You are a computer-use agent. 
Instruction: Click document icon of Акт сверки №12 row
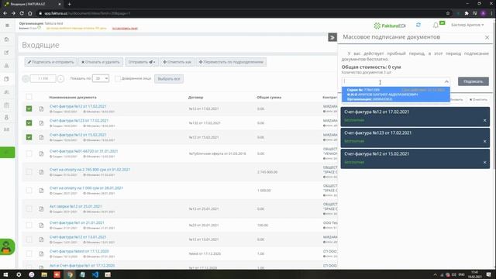click(x=41, y=208)
